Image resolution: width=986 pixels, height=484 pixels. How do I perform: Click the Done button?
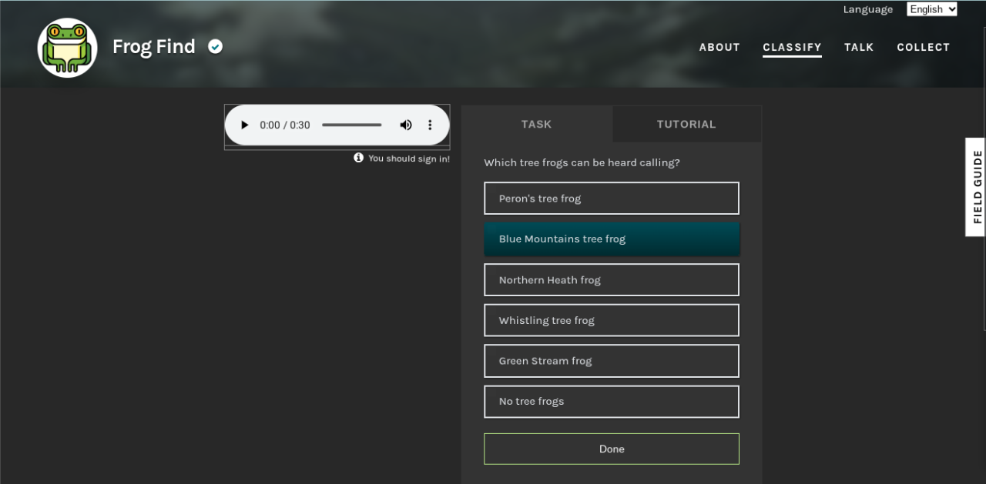(x=612, y=449)
